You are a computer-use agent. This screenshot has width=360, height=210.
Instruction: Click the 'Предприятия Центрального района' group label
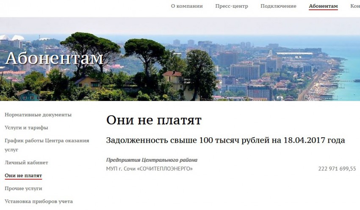tap(152, 160)
